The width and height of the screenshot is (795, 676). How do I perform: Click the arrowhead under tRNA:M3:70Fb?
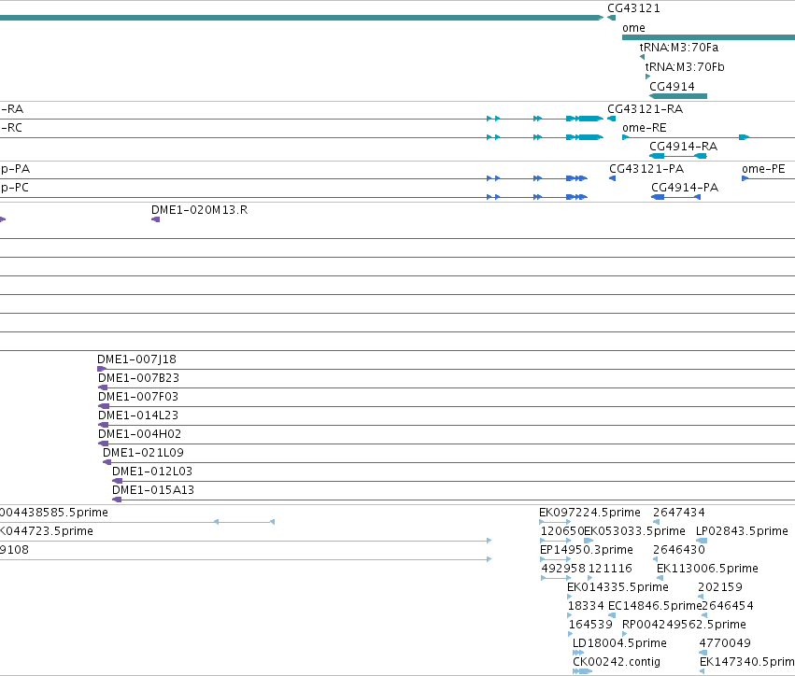pos(647,77)
